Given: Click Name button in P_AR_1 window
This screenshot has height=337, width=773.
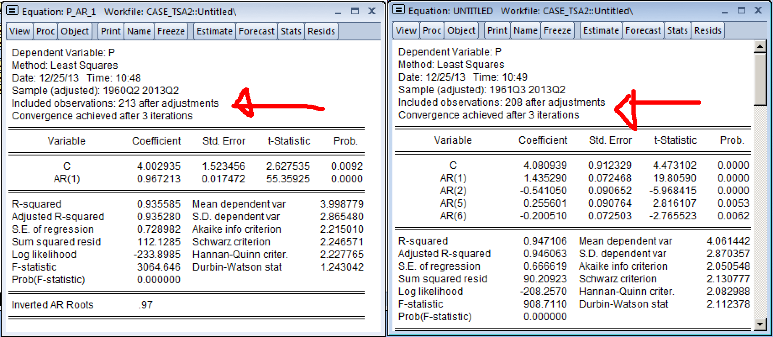Looking at the screenshot, I should pyautogui.click(x=139, y=31).
